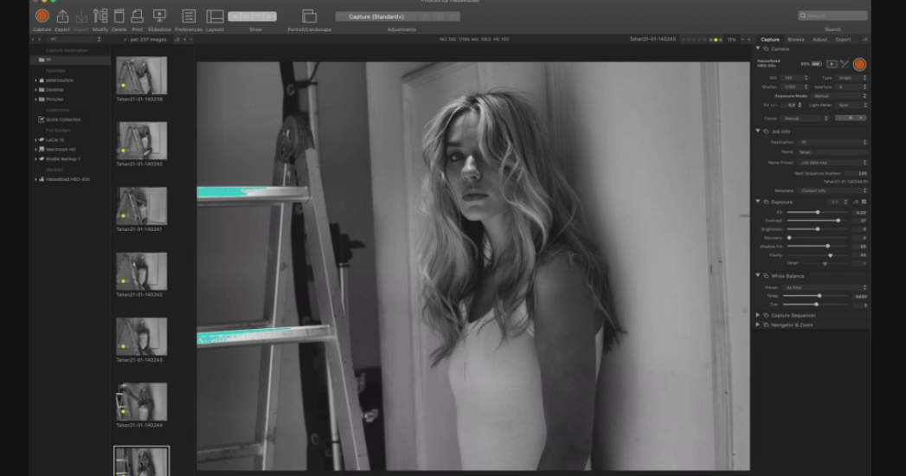The height and width of the screenshot is (476, 906).
Task: Click the Export icon in toolbar
Action: [x=62, y=16]
